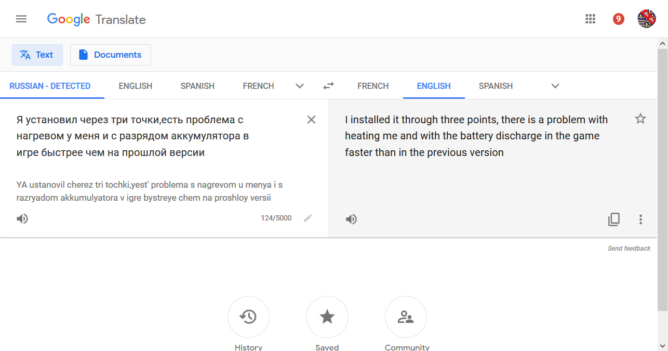Expand the source language list
This screenshot has height=351, width=668.
coord(300,86)
